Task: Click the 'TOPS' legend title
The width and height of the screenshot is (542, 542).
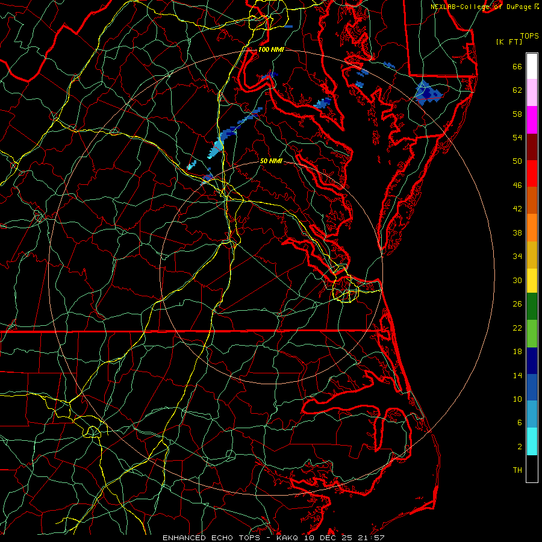Action: tap(529, 36)
